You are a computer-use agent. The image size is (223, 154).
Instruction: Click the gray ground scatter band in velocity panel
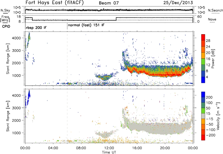point(159,128)
